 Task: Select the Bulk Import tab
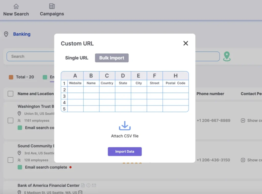112,58
